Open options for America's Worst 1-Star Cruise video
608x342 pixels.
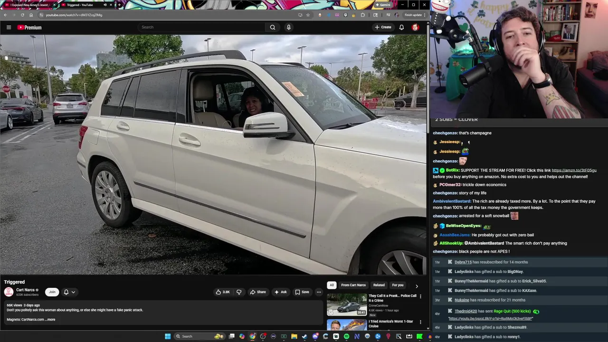pos(420,322)
